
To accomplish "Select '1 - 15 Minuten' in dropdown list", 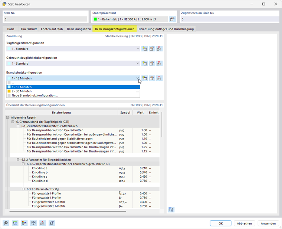I will [73, 87].
